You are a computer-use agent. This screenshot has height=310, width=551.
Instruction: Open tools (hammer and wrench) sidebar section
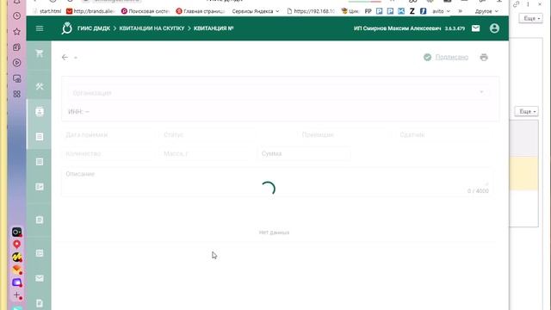point(40,86)
